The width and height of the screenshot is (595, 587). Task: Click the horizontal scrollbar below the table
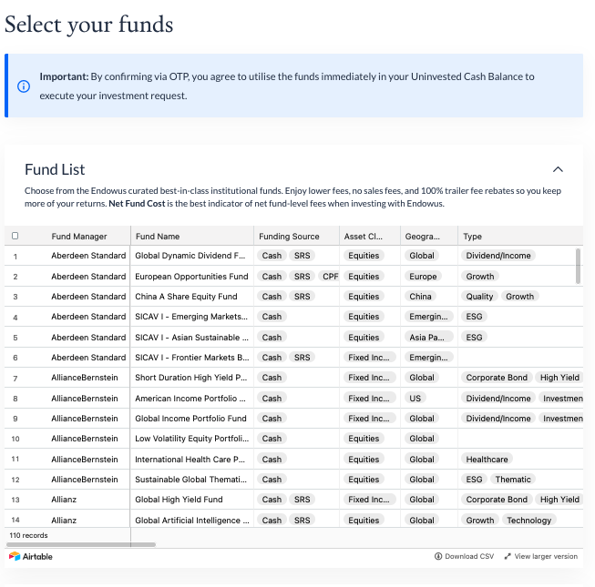coord(81,544)
